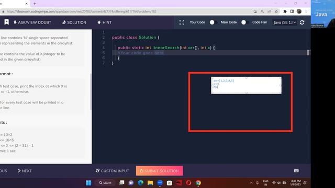Screen dimensions: 335x188
Task: Open Microsoft Store from the taskbar
Action: (170, 183)
